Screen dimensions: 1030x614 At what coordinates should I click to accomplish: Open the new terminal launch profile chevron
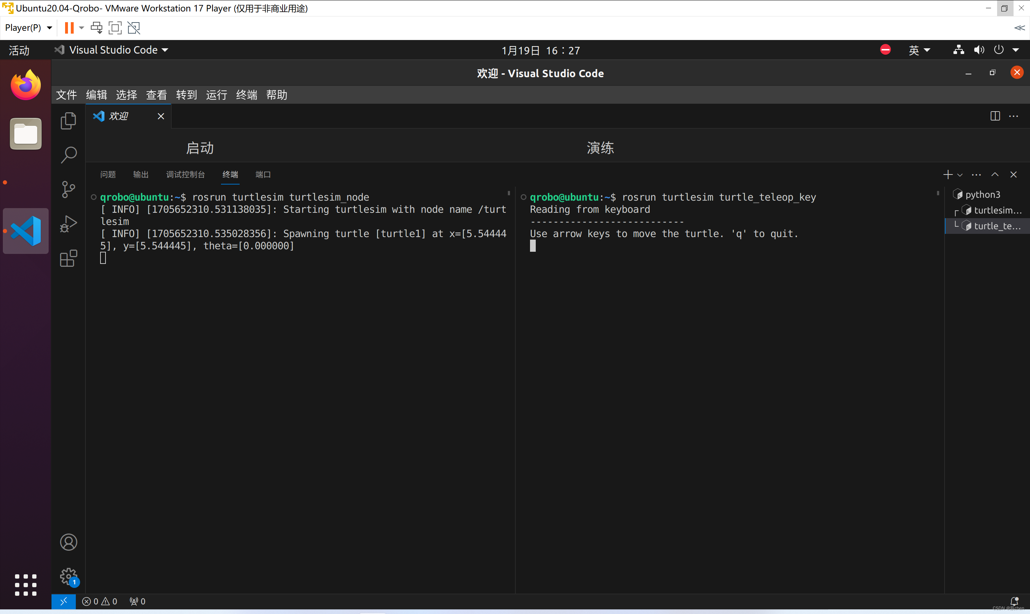point(960,175)
